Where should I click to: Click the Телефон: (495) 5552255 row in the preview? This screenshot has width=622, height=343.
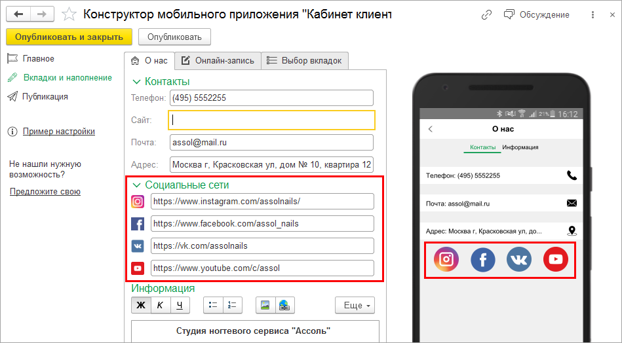tap(501, 175)
